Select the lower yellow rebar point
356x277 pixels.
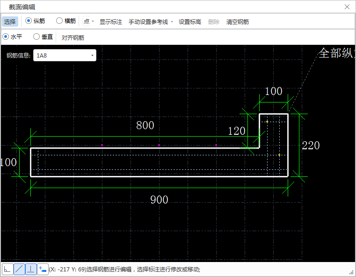[279, 155]
